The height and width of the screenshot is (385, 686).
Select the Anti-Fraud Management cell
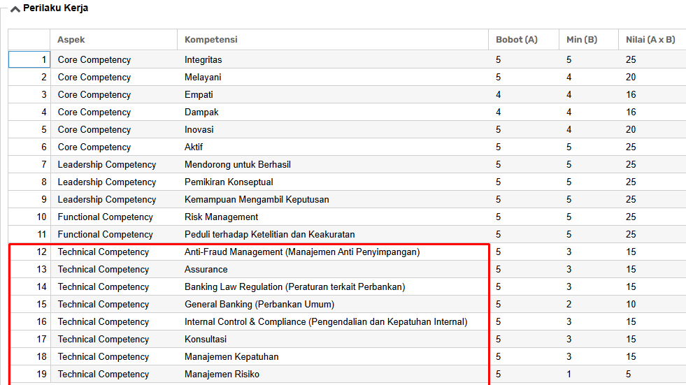tap(332, 252)
